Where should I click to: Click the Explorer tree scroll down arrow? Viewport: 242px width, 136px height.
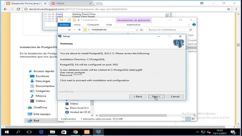pyautogui.click(x=92, y=115)
